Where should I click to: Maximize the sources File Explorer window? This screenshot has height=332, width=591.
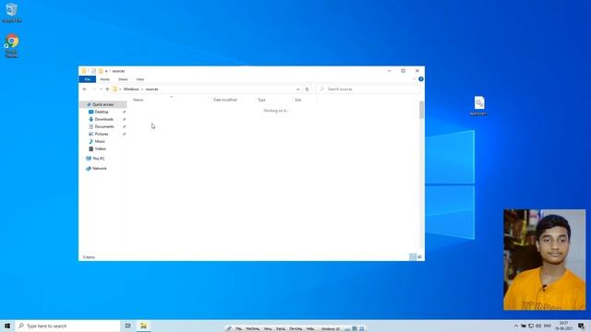[x=404, y=71]
